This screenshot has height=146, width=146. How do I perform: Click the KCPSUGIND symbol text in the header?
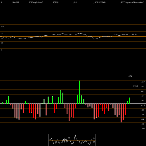[x=100, y=2]
